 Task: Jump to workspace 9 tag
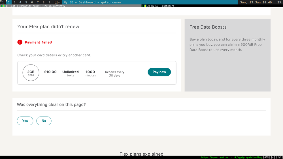(x=49, y=2)
